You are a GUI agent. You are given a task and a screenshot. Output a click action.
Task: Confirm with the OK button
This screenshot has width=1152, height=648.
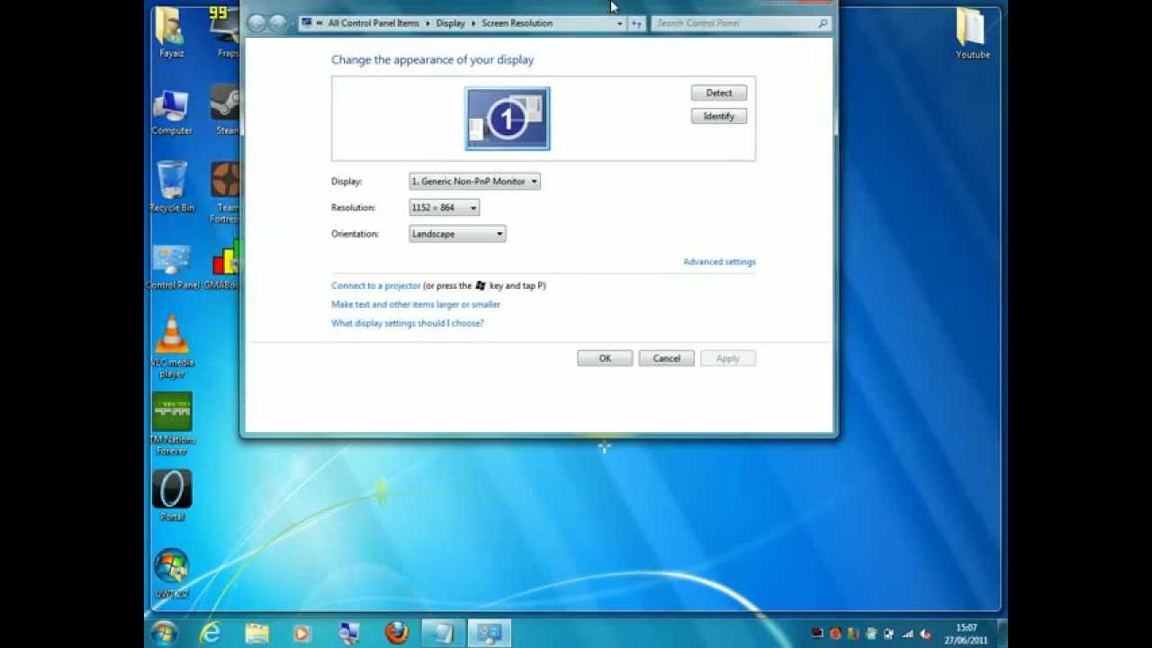605,358
